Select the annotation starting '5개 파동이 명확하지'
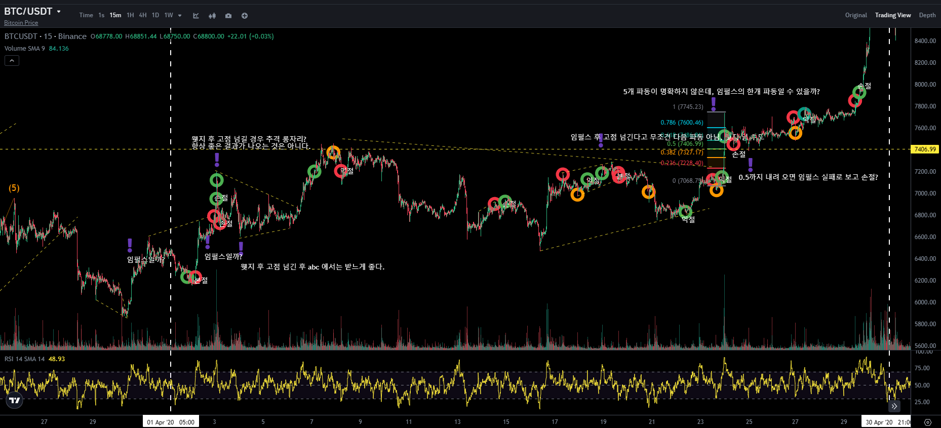The width and height of the screenshot is (941, 428). (721, 92)
